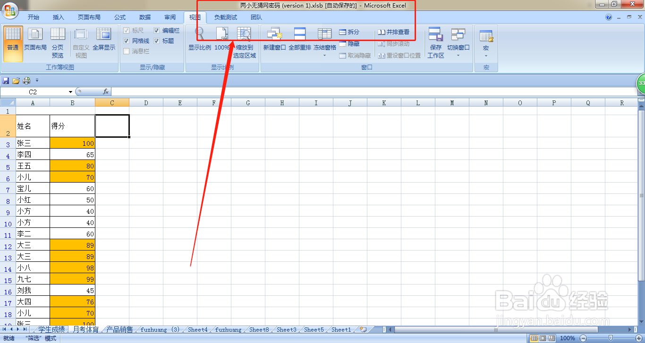Click the horizontal scrollbar thumb
Image resolution: width=645 pixels, height=343 pixels.
tap(496, 329)
